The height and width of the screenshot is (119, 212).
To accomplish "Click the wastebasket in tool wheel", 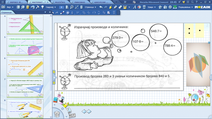I will pyautogui.click(x=57, y=114).
